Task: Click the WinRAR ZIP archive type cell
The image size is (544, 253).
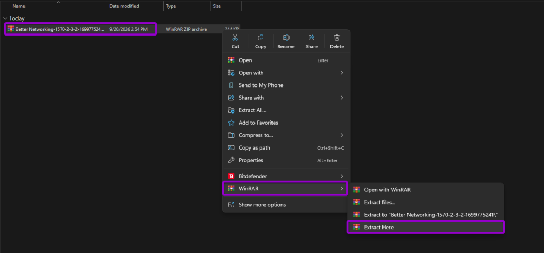Action: (186, 30)
